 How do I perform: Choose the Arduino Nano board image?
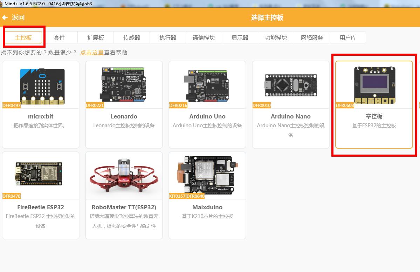point(291,85)
